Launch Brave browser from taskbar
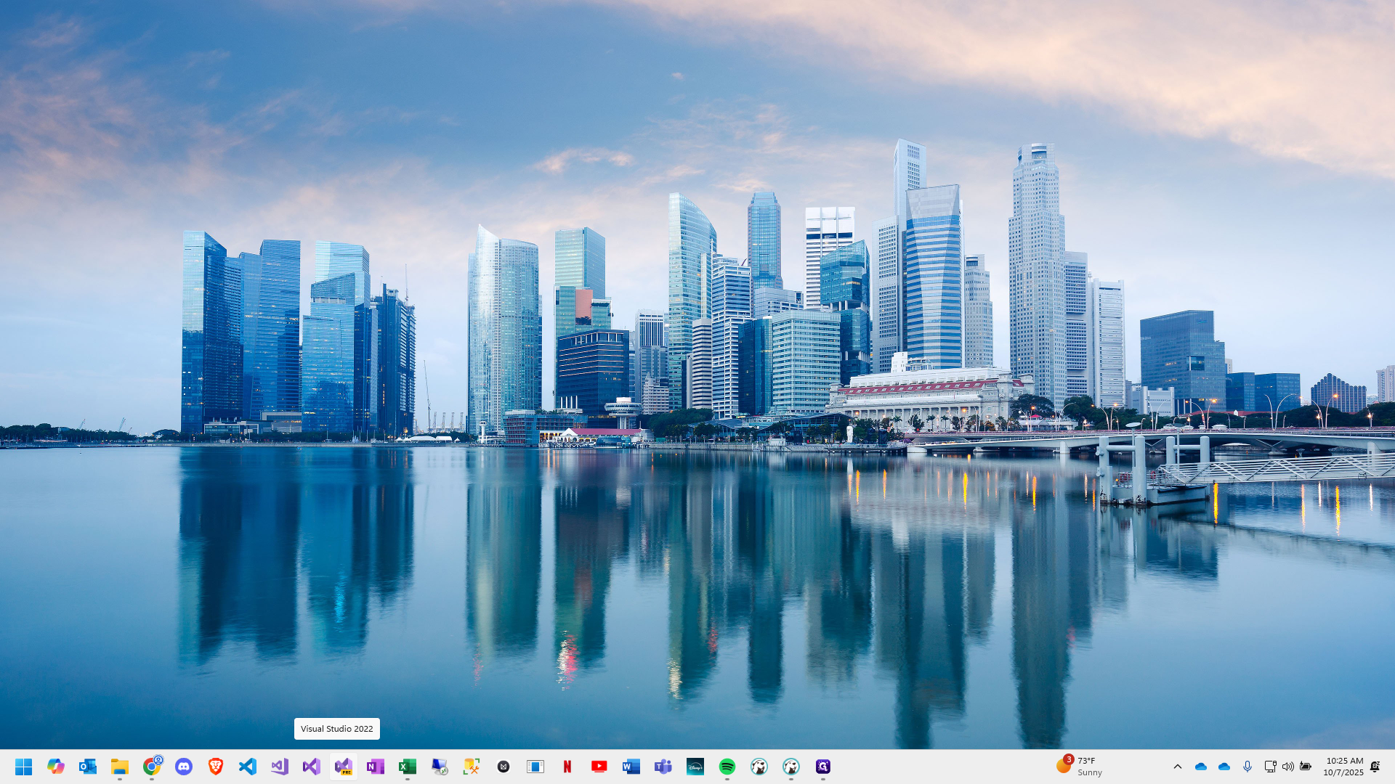The image size is (1395, 784). pos(216,767)
